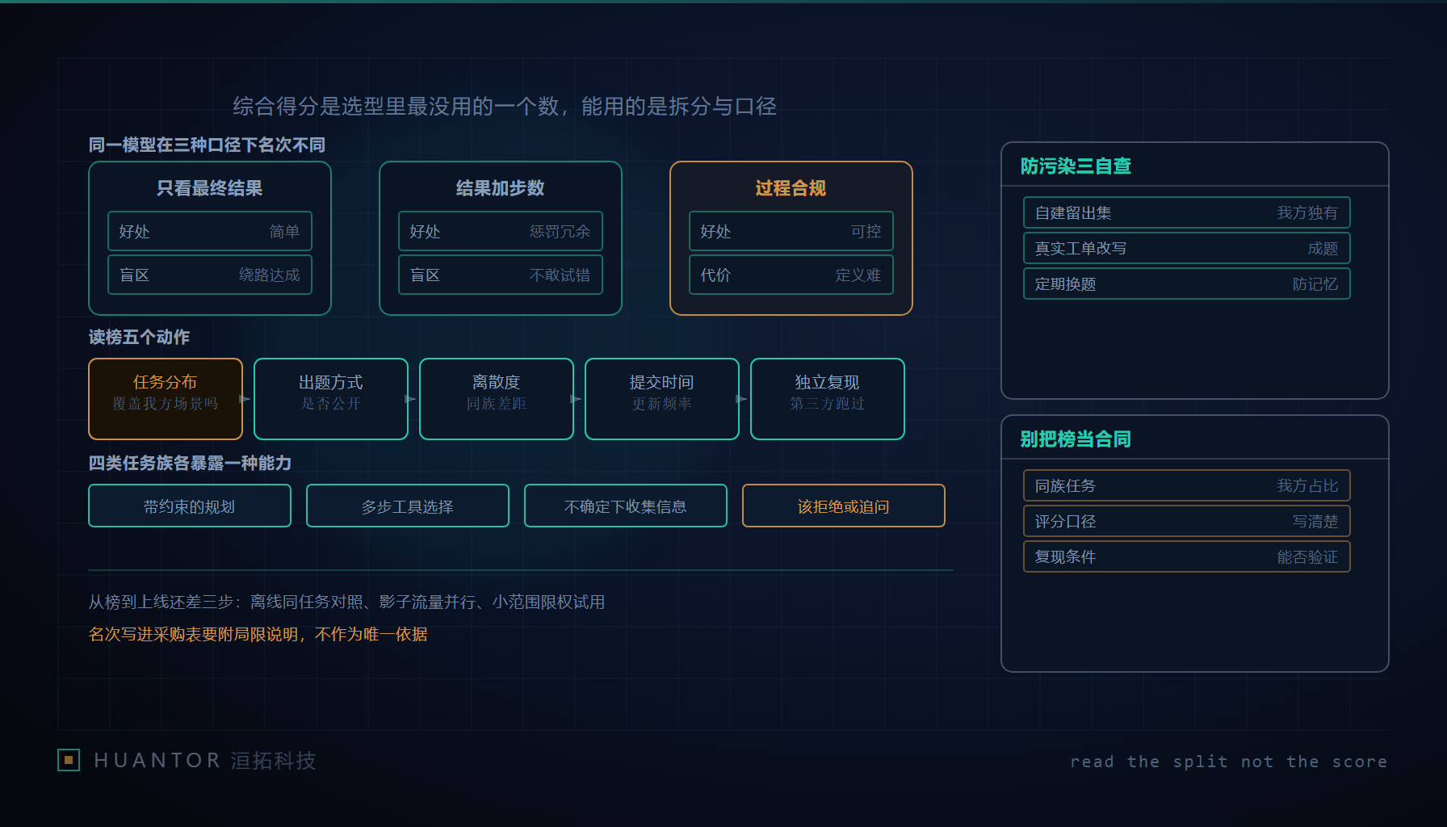Click the 好处 简单 row
The image size is (1447, 827).
click(x=210, y=231)
